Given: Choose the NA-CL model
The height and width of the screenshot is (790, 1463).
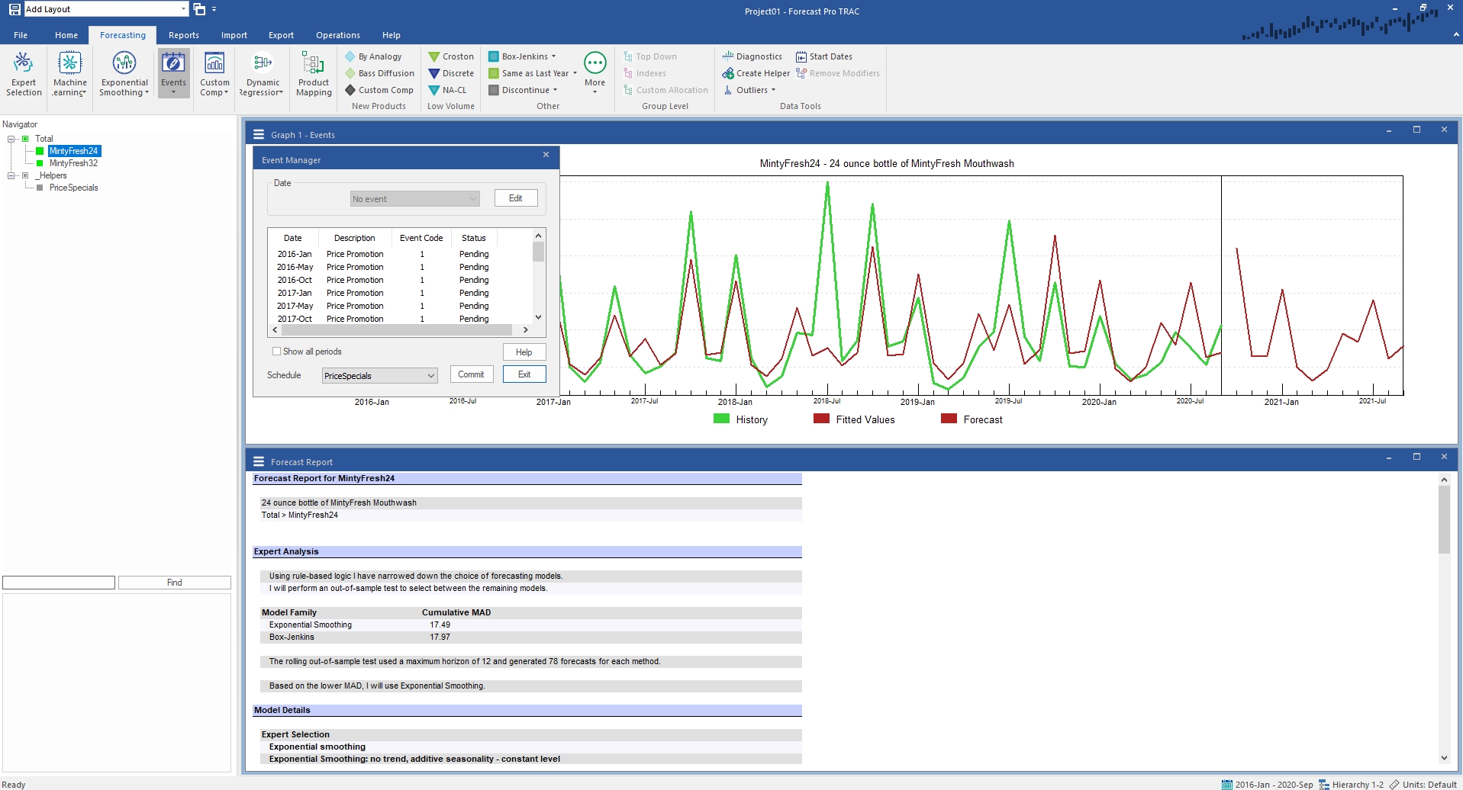Looking at the screenshot, I should click(x=447, y=90).
